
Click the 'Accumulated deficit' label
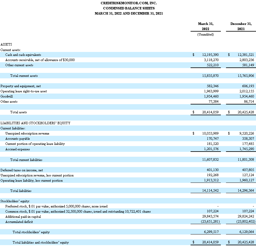[19, 222]
